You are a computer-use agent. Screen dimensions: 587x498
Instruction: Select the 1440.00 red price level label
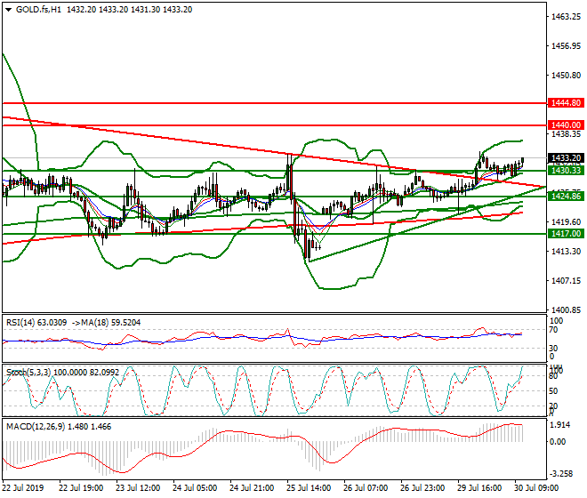(566, 125)
